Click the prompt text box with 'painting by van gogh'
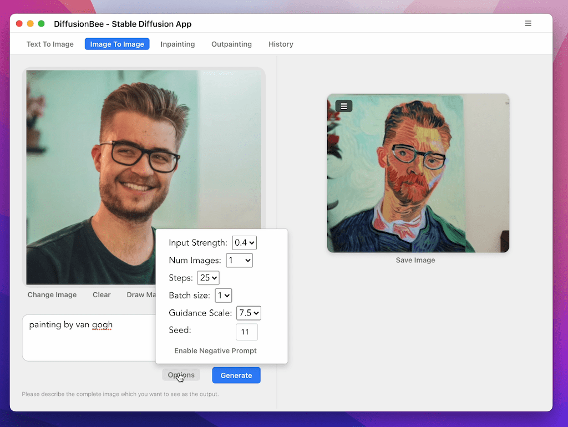Image resolution: width=568 pixels, height=427 pixels. (x=83, y=333)
